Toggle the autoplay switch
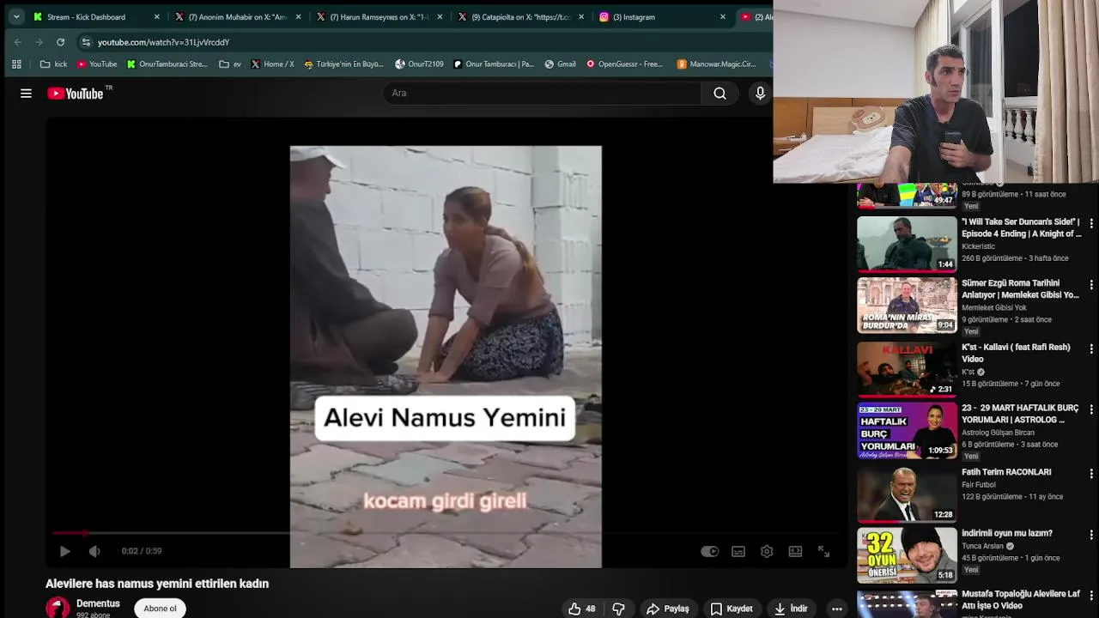This screenshot has width=1099, height=618. pos(709,551)
